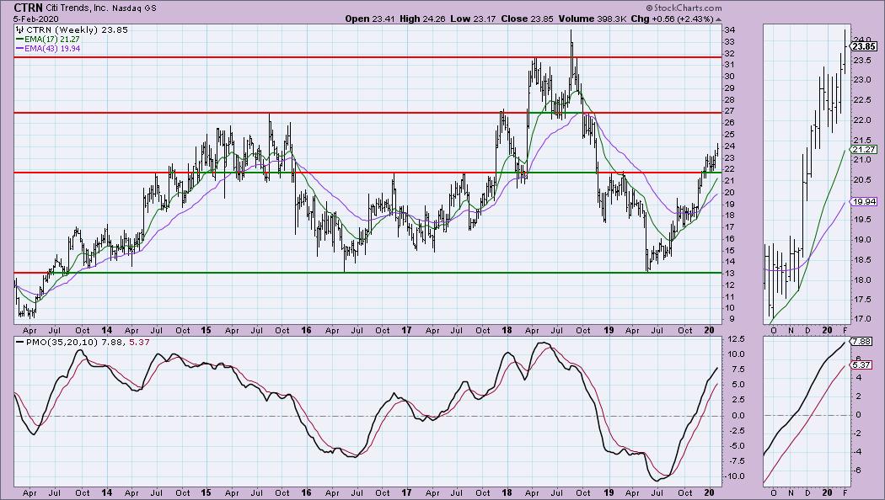Click the '19' year label under the PMO panel
This screenshot has height=500, width=885.
tap(608, 492)
